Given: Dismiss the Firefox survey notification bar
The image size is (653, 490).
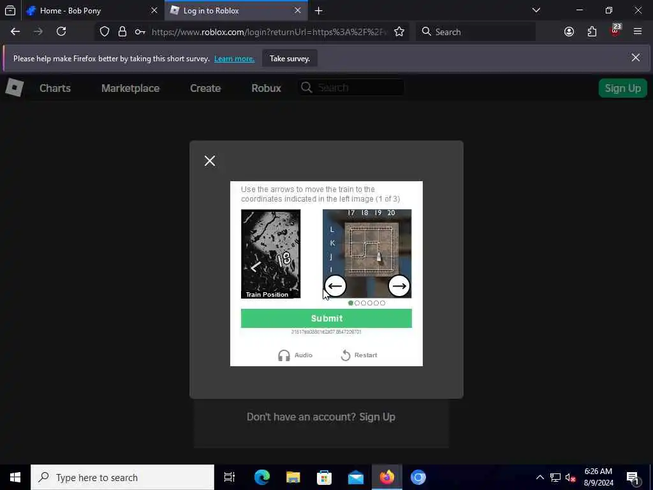Looking at the screenshot, I should click(636, 57).
